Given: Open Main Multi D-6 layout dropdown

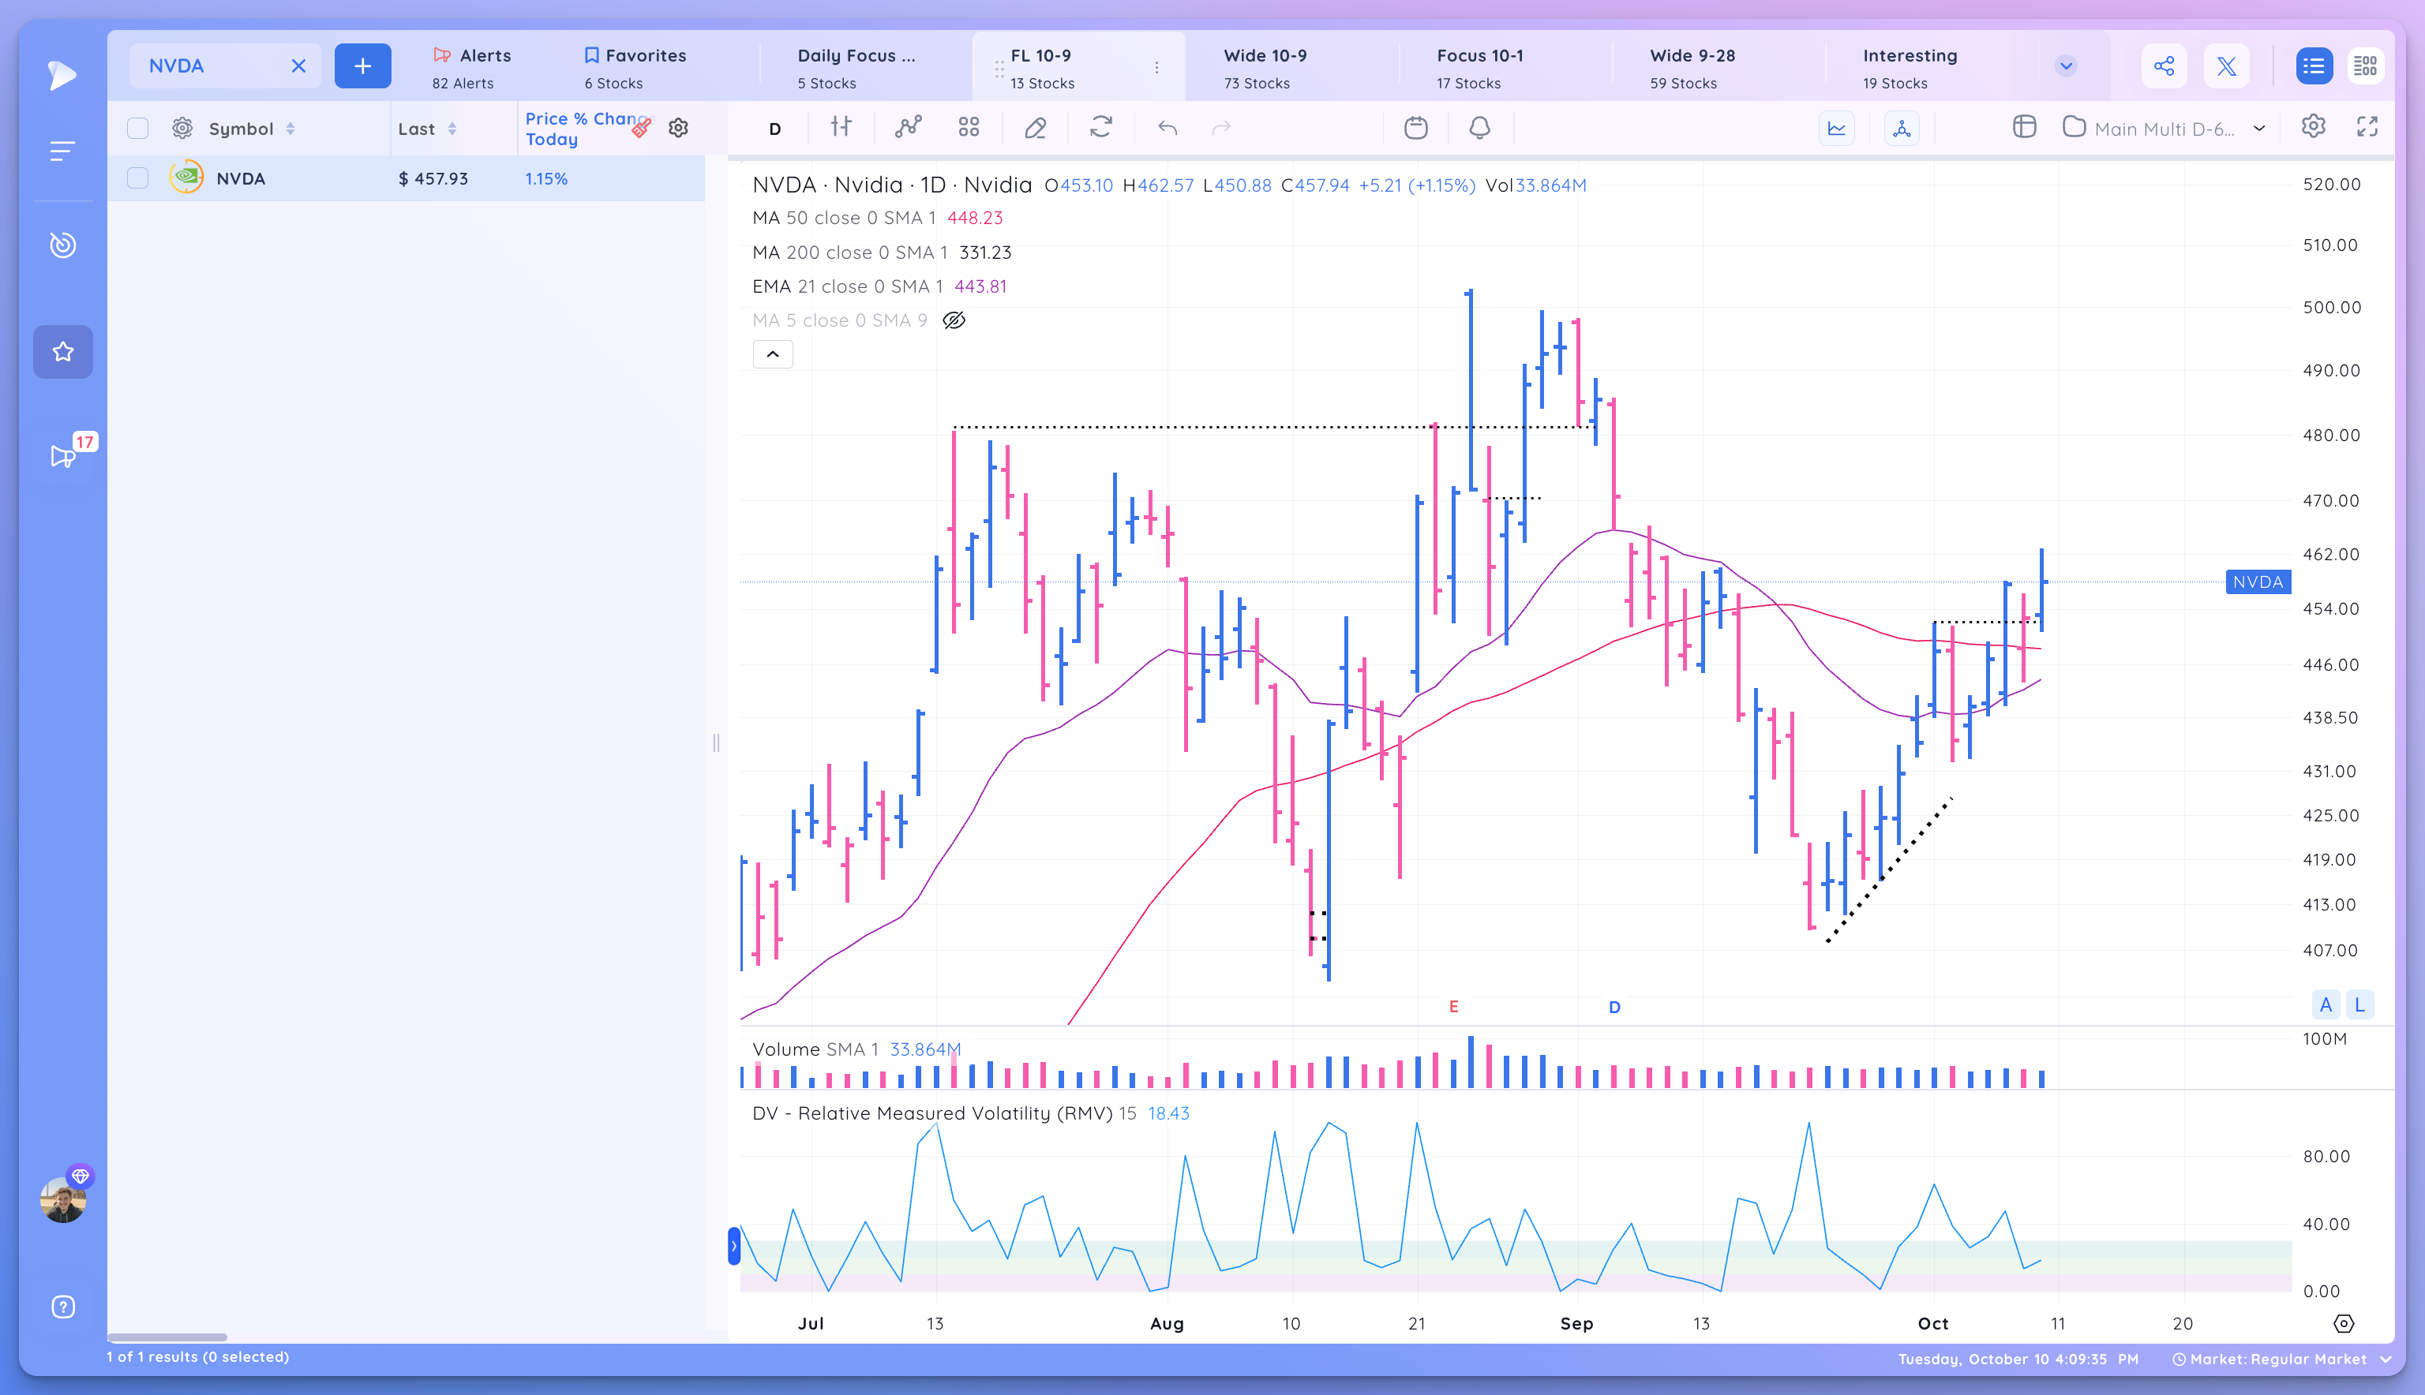Looking at the screenshot, I should point(2165,129).
